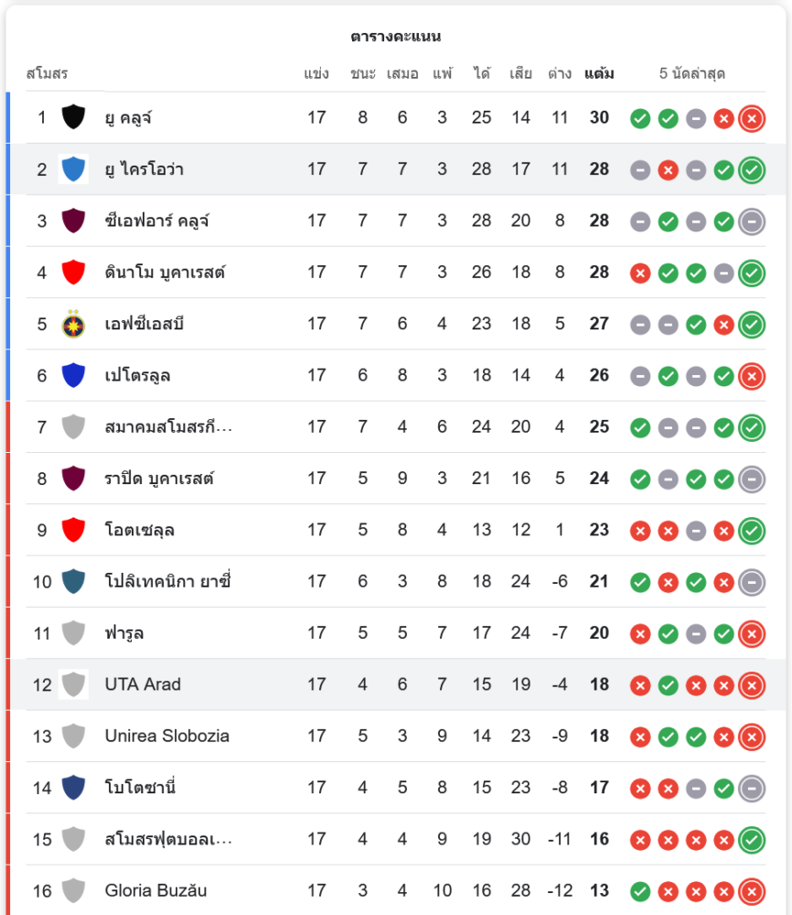
Task: Click the latest-match draw icon in Rapid București row
Action: (x=752, y=479)
